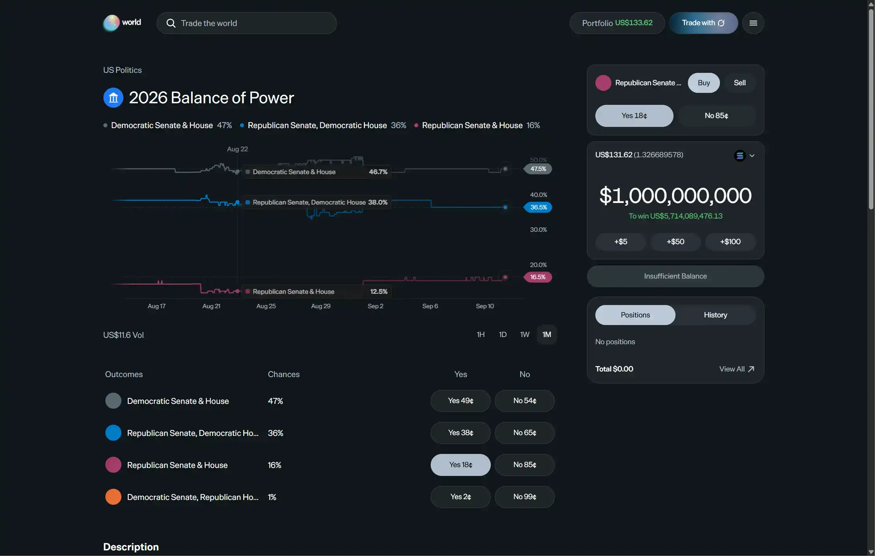Image resolution: width=875 pixels, height=556 pixels.
Task: Open the Portfolio US$133.62 button
Action: tap(617, 23)
